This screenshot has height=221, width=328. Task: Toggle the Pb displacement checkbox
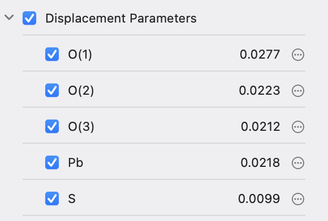click(52, 162)
